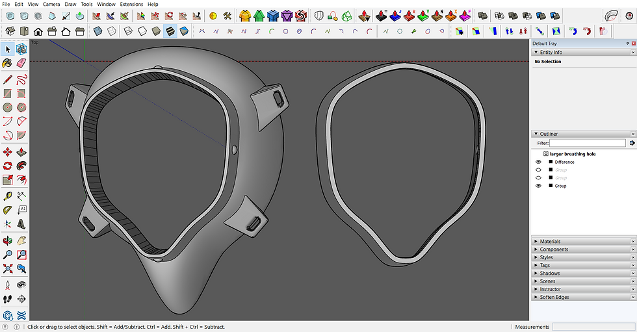This screenshot has height=332, width=637.
Task: Activate the Make Component tool
Action: click(21, 49)
